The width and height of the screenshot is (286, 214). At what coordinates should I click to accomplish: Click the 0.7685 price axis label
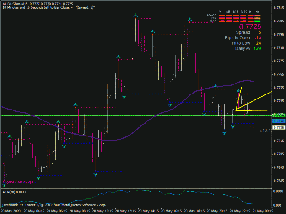click(x=279, y=181)
